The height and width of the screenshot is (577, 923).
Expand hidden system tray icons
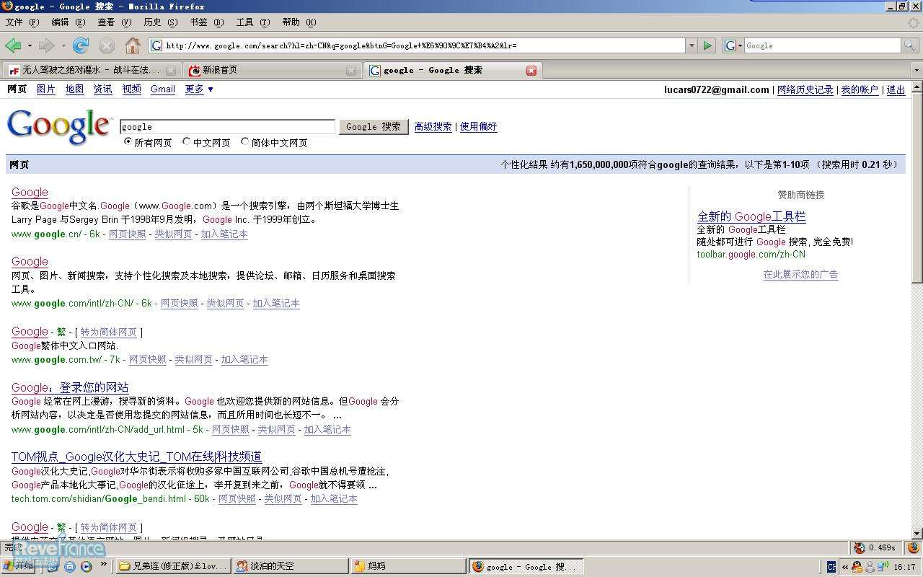click(x=845, y=567)
